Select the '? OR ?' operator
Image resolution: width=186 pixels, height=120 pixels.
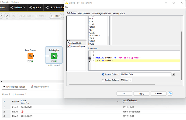click(x=91, y=38)
